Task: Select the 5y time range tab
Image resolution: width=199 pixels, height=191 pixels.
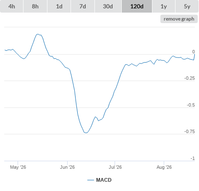Action: [x=187, y=6]
